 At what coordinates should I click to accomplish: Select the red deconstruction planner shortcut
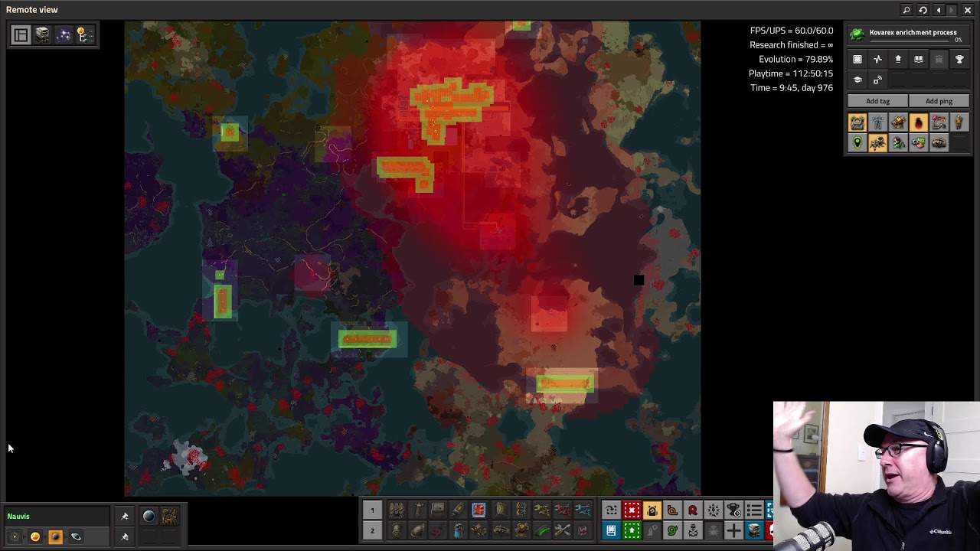(632, 510)
